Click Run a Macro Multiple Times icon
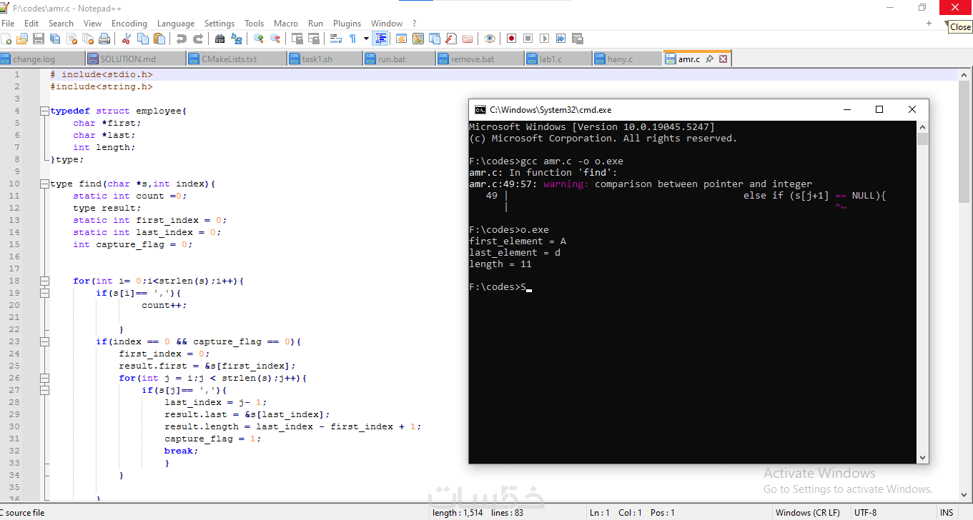Screen dimensions: 973x520 [560, 39]
